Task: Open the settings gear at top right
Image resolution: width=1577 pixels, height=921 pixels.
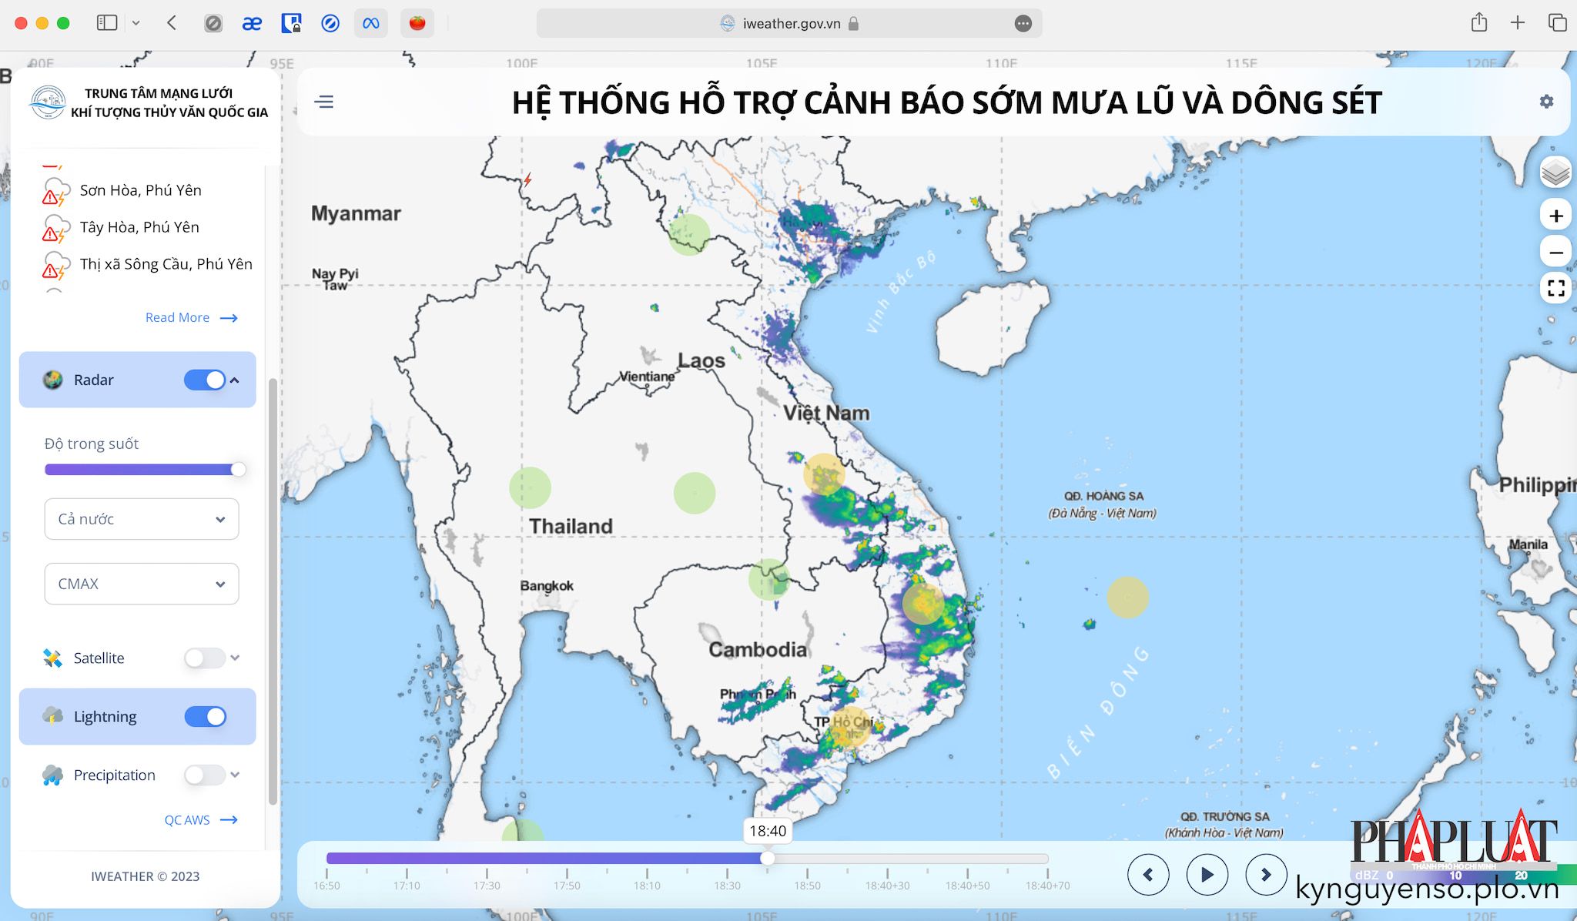Action: pos(1546,101)
